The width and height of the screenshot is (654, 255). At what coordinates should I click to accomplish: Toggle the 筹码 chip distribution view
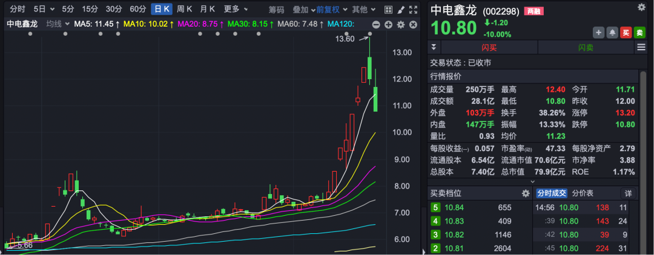(276, 9)
